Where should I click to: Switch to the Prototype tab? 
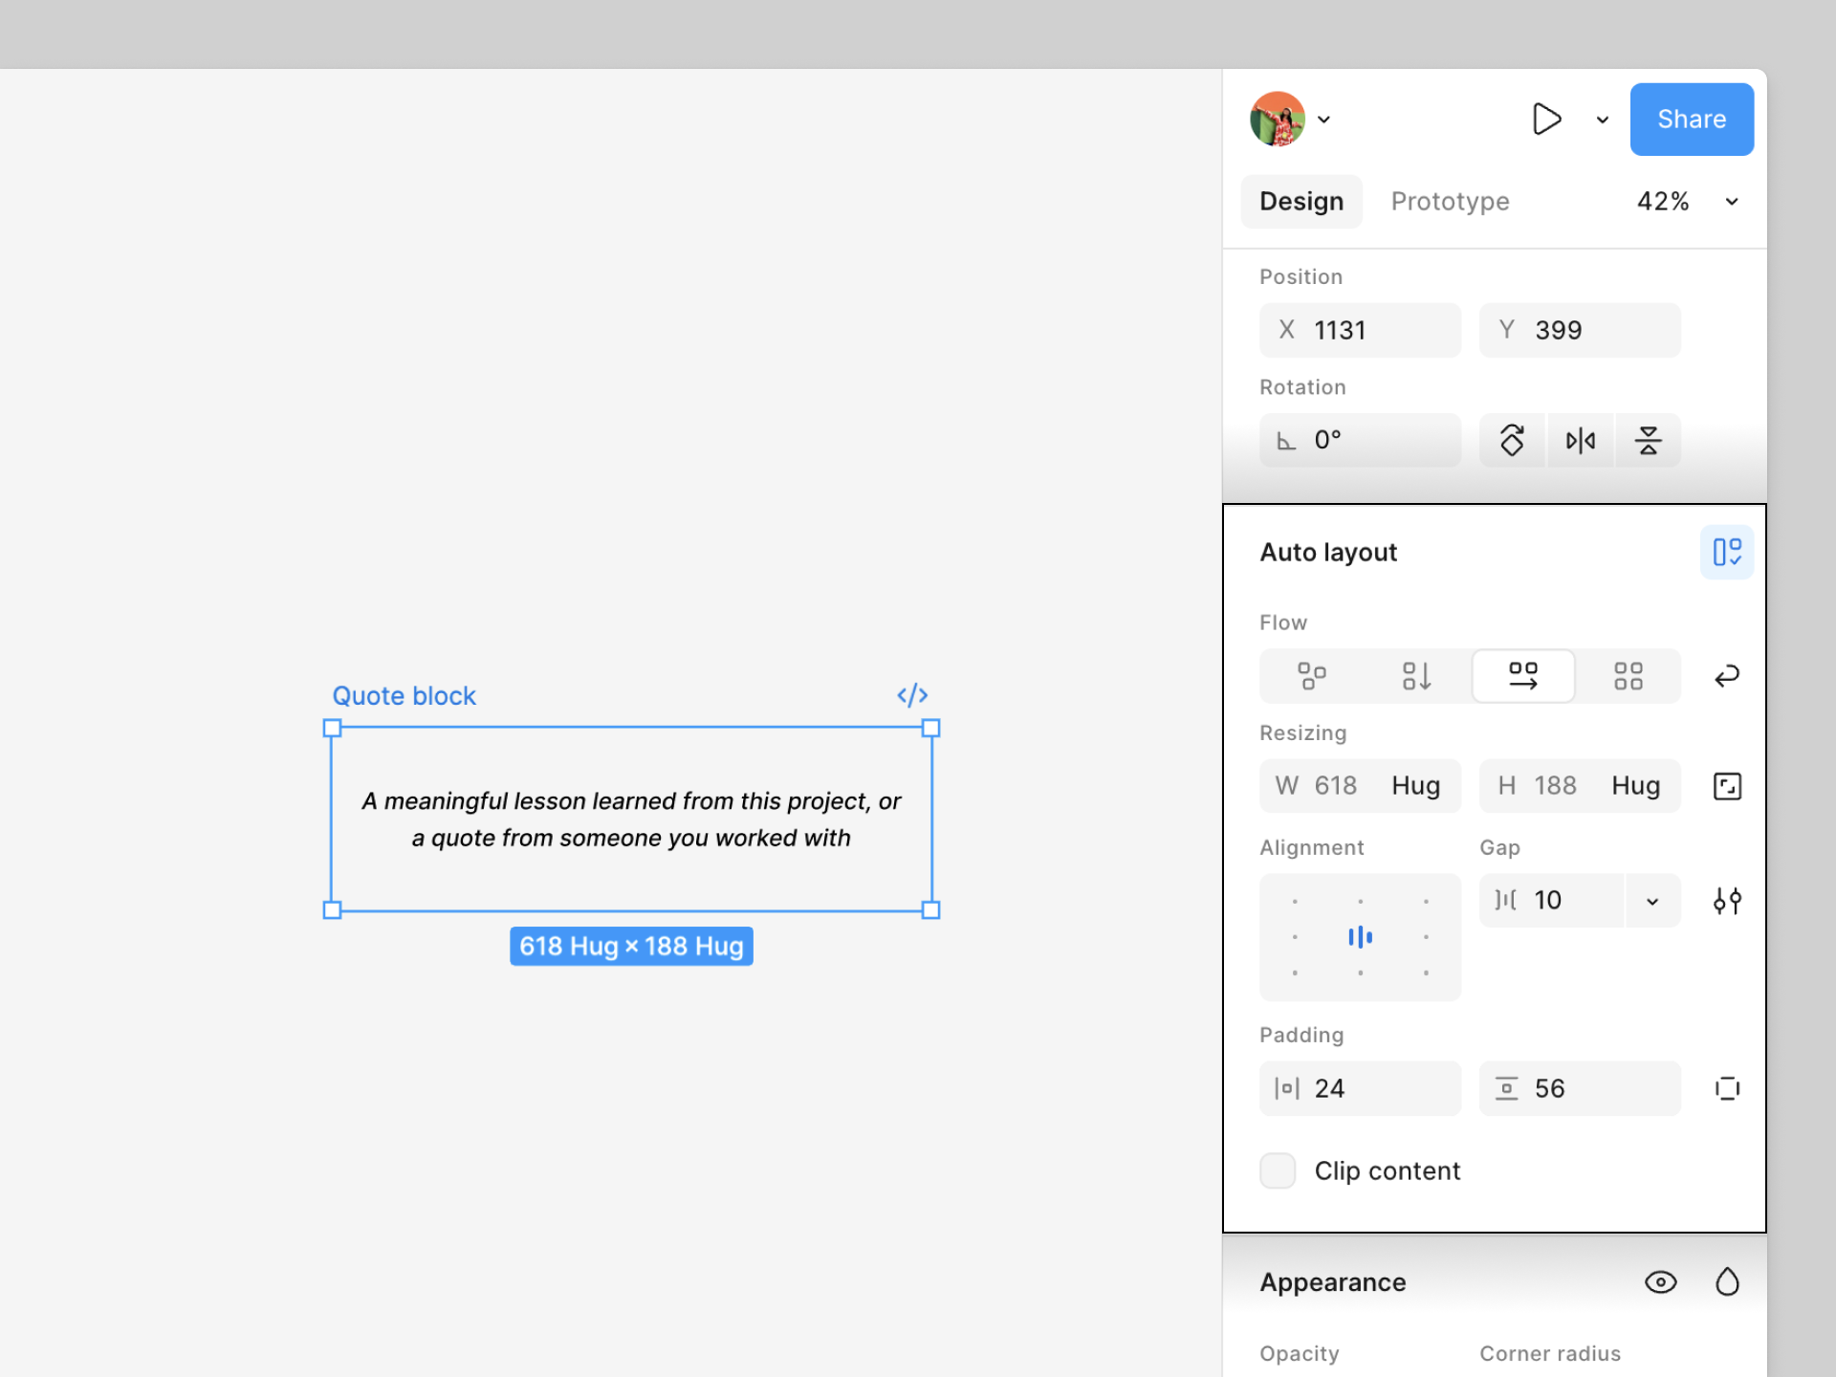pyautogui.click(x=1450, y=202)
